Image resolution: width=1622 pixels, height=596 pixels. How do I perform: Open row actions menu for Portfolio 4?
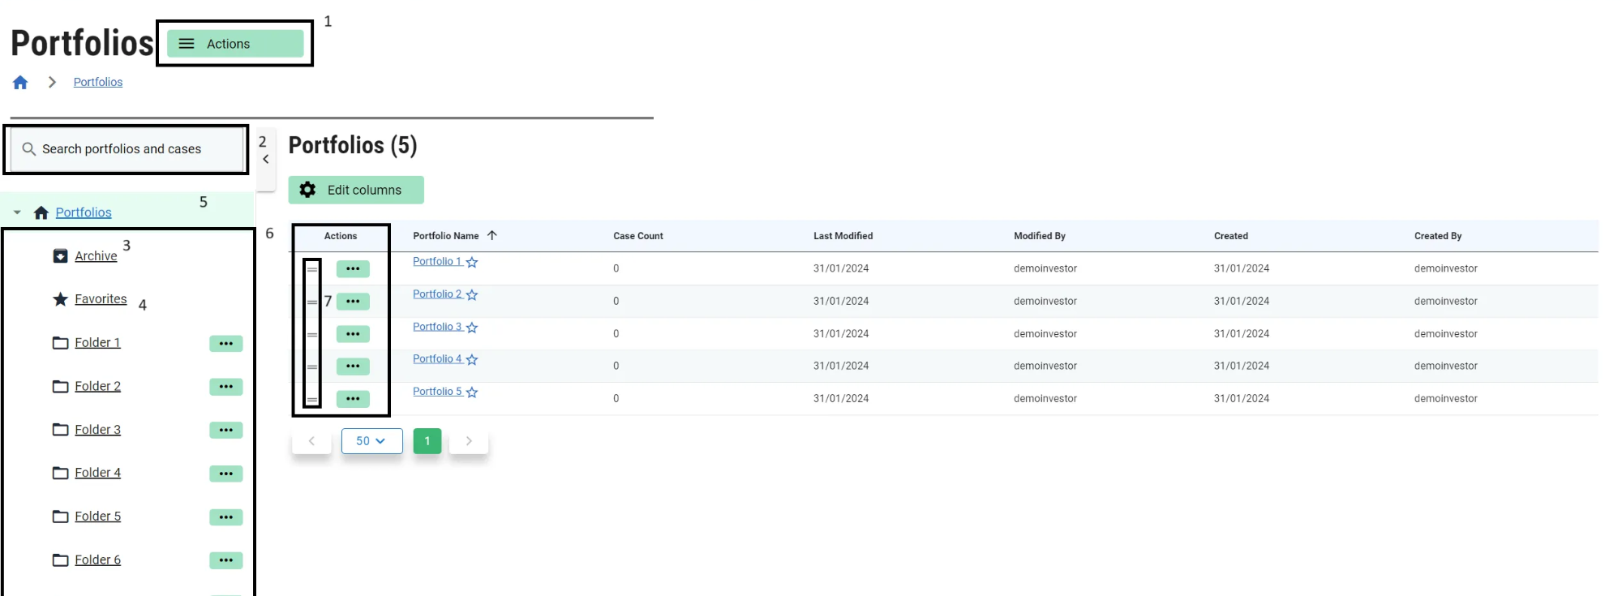pos(353,367)
